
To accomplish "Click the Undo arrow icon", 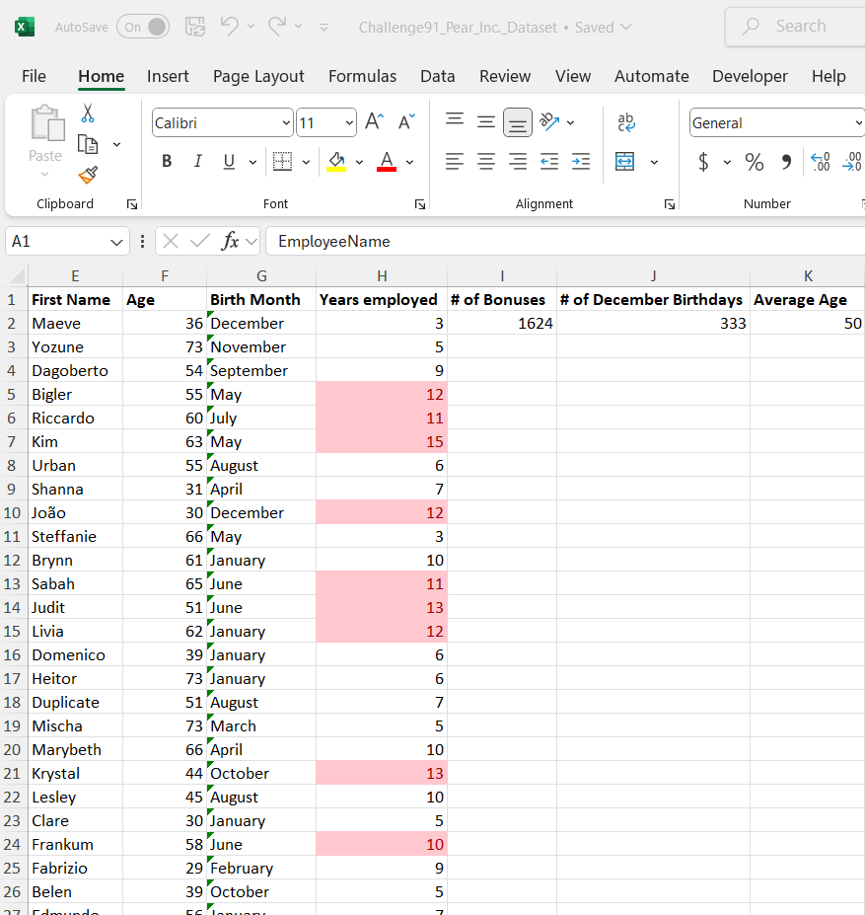I will click(229, 27).
